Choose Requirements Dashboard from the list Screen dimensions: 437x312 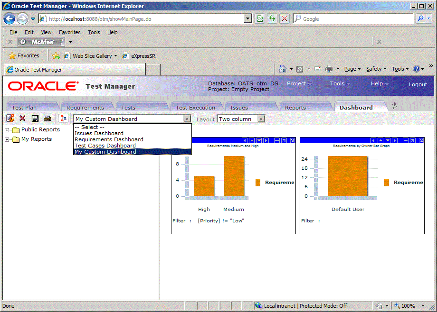133,139
